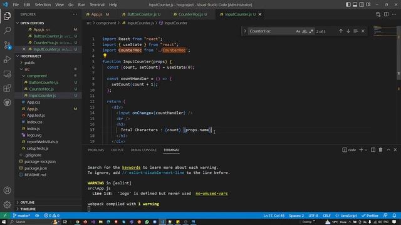
Task: Open errors and warnings count
Action: pyautogui.click(x=51, y=216)
